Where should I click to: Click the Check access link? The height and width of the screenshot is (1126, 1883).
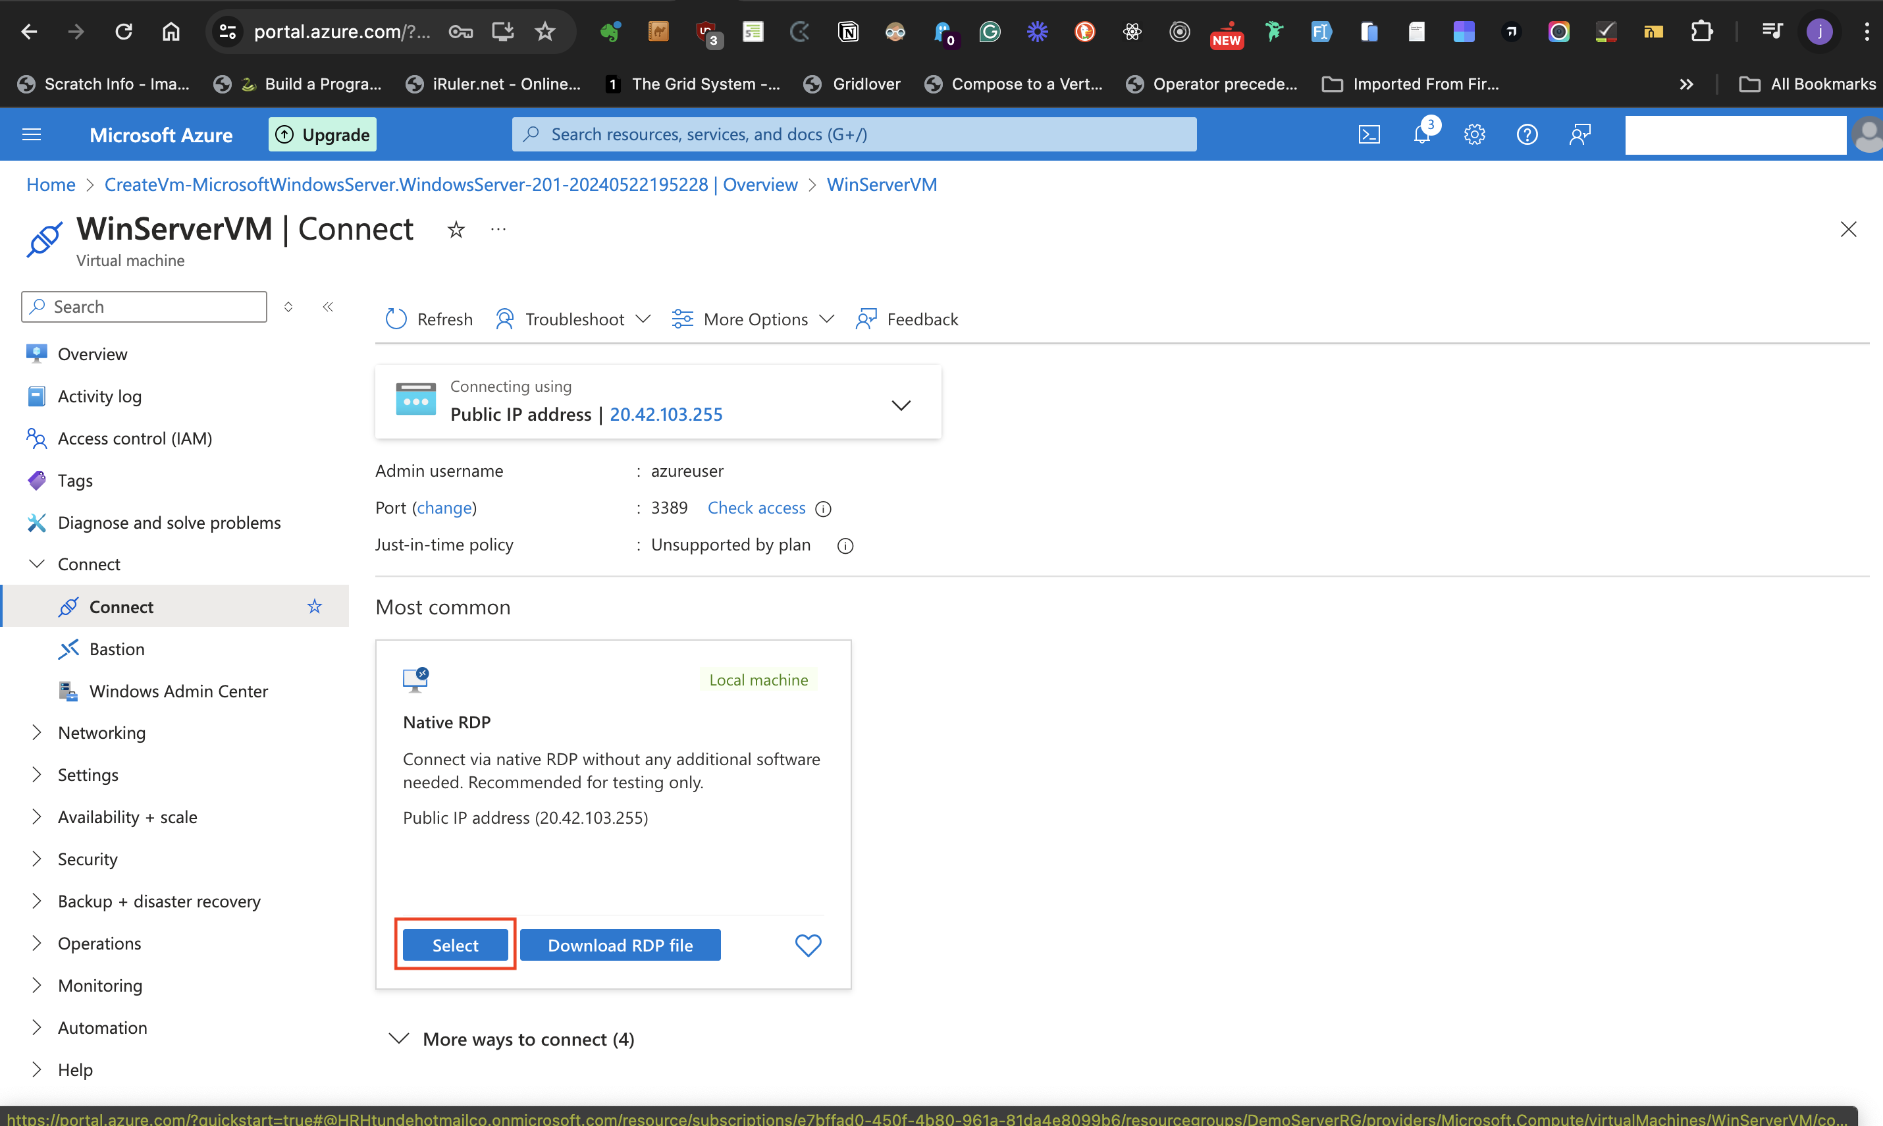[756, 508]
